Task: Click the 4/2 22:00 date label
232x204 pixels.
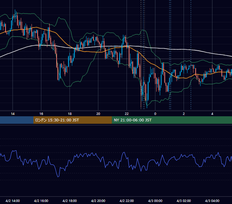Action: click(x=127, y=201)
